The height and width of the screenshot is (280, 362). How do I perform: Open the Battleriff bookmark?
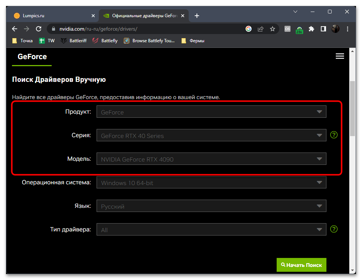74,41
